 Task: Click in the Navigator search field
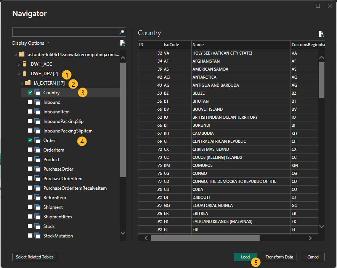(65, 32)
